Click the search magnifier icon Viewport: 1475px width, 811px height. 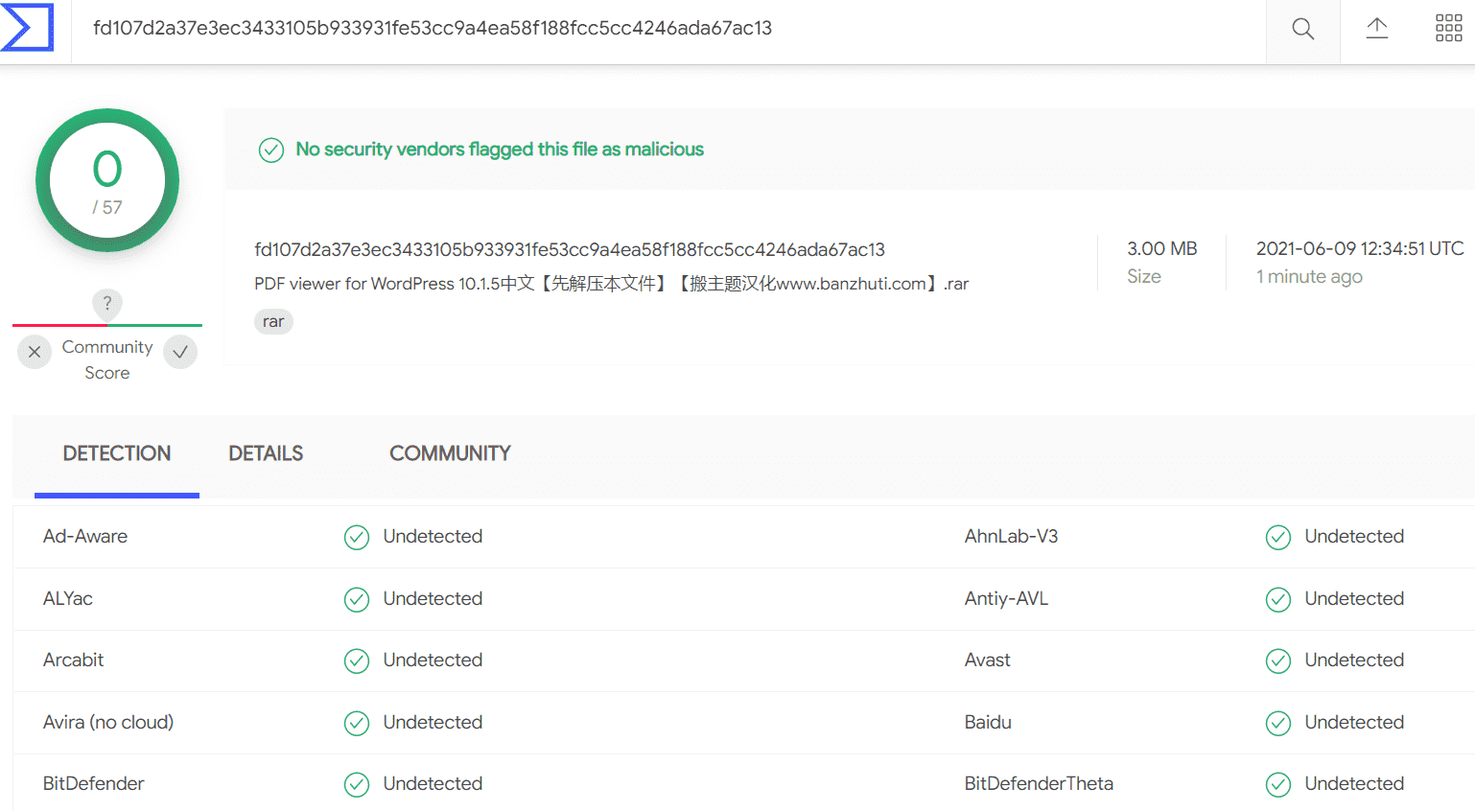pos(1302,29)
